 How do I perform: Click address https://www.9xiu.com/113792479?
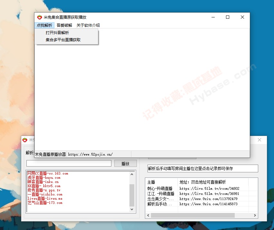[x=208, y=199]
